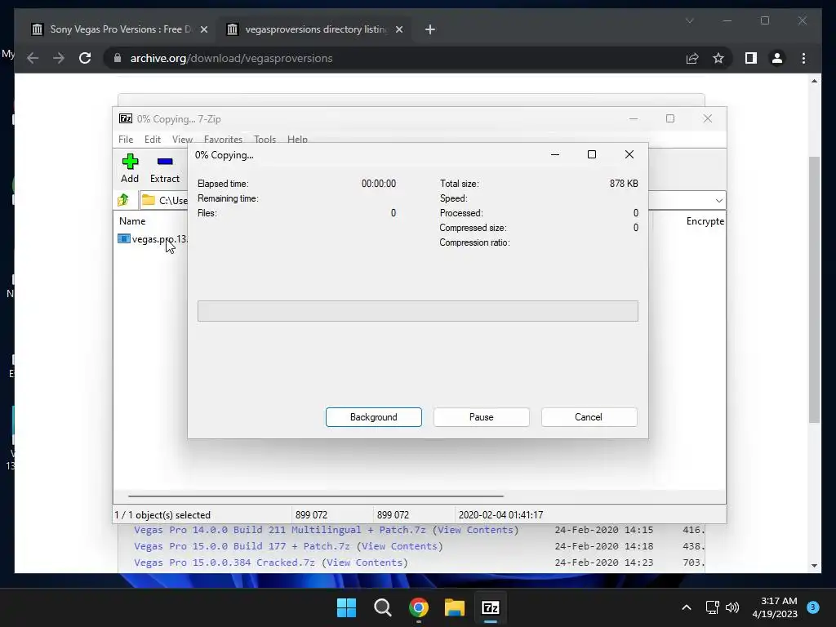Image resolution: width=836 pixels, height=627 pixels.
Task: Open the File menu in 7-Zip
Action: (126, 139)
